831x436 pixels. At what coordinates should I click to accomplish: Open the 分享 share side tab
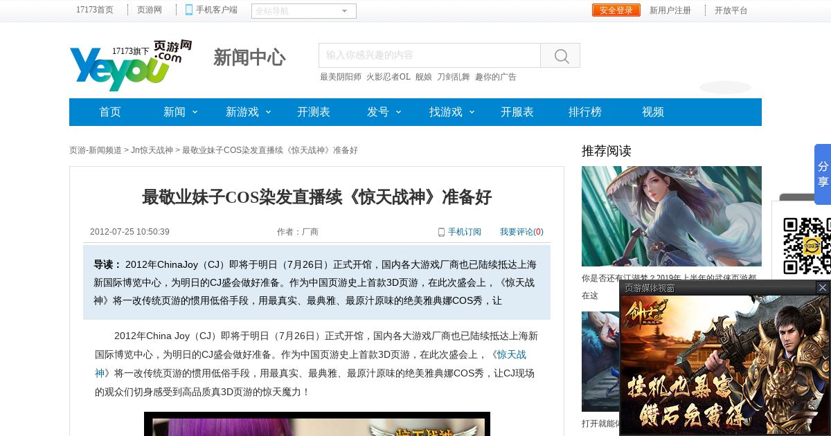(823, 174)
